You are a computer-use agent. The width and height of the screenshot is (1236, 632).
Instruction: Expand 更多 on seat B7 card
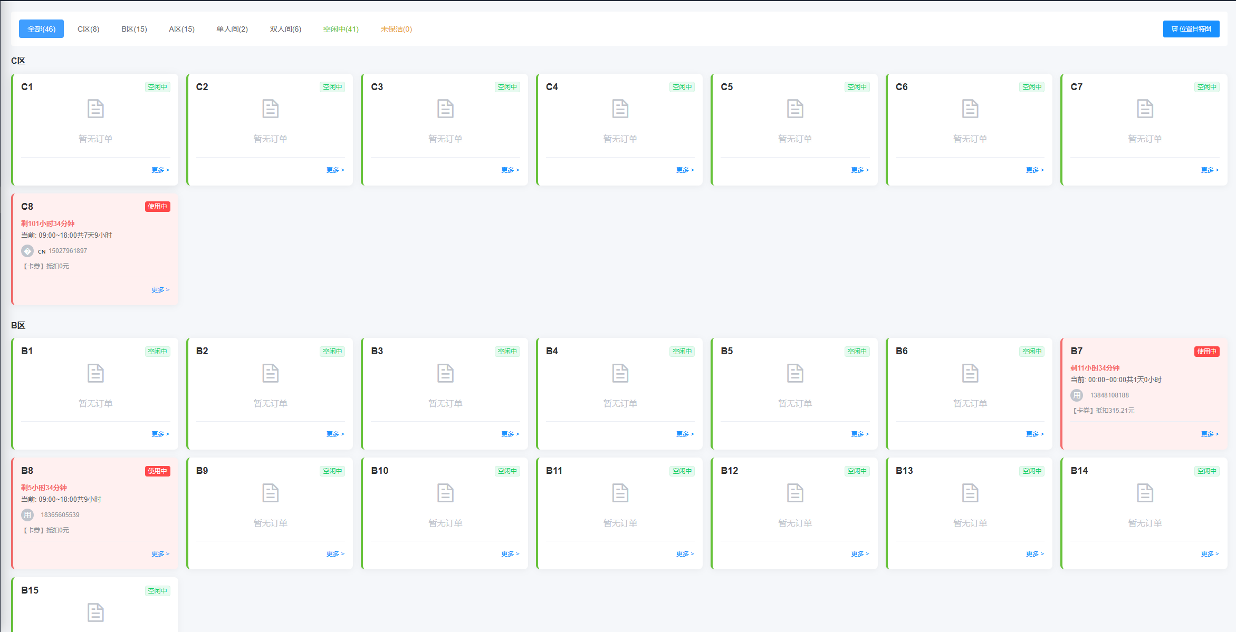click(x=1210, y=434)
